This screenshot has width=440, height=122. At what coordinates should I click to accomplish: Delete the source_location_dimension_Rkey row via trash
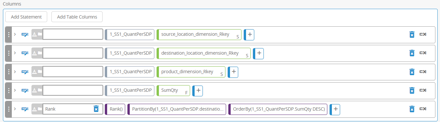pyautogui.click(x=412, y=34)
